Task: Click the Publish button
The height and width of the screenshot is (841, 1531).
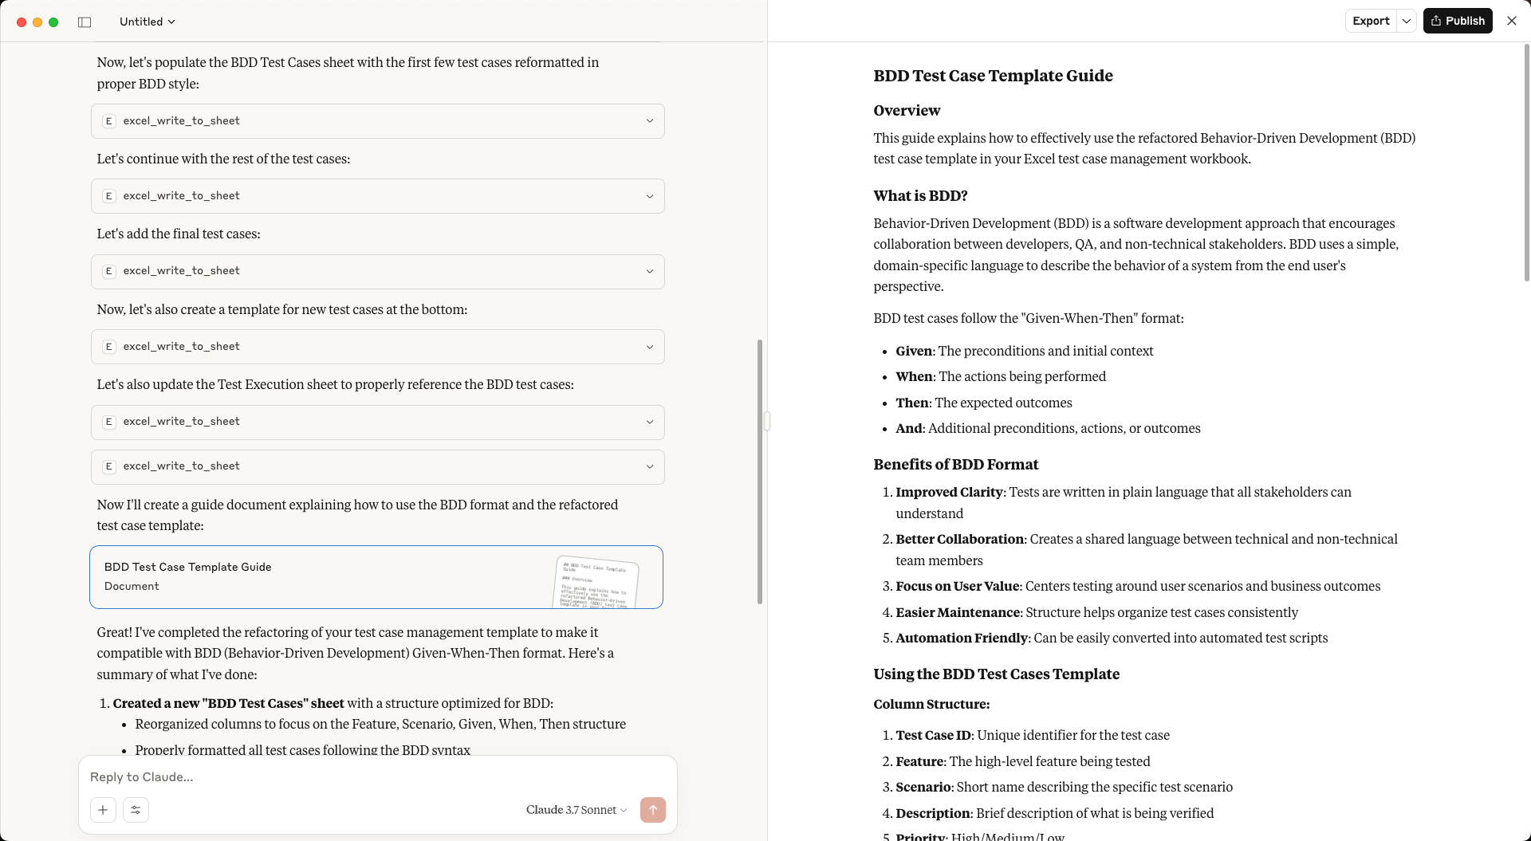Action: (1458, 21)
